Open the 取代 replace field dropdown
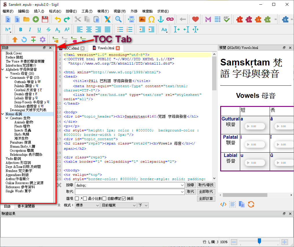Viewport: 294px width, 247px height. (x=182, y=192)
